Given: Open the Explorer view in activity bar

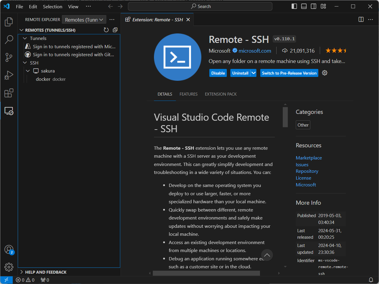Looking at the screenshot, I should pyautogui.click(x=9, y=22).
